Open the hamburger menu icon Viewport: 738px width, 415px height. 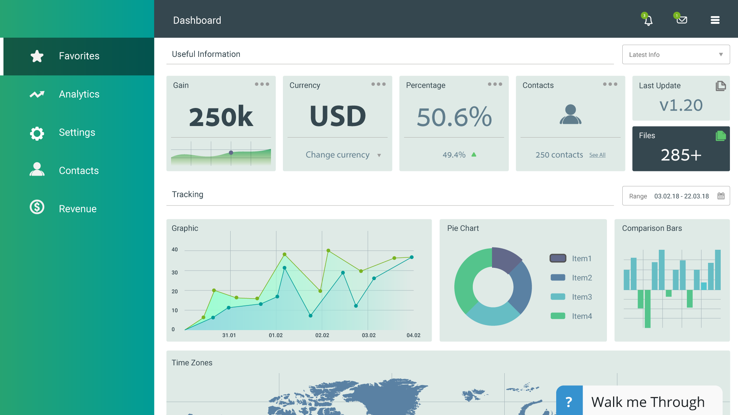(x=715, y=20)
